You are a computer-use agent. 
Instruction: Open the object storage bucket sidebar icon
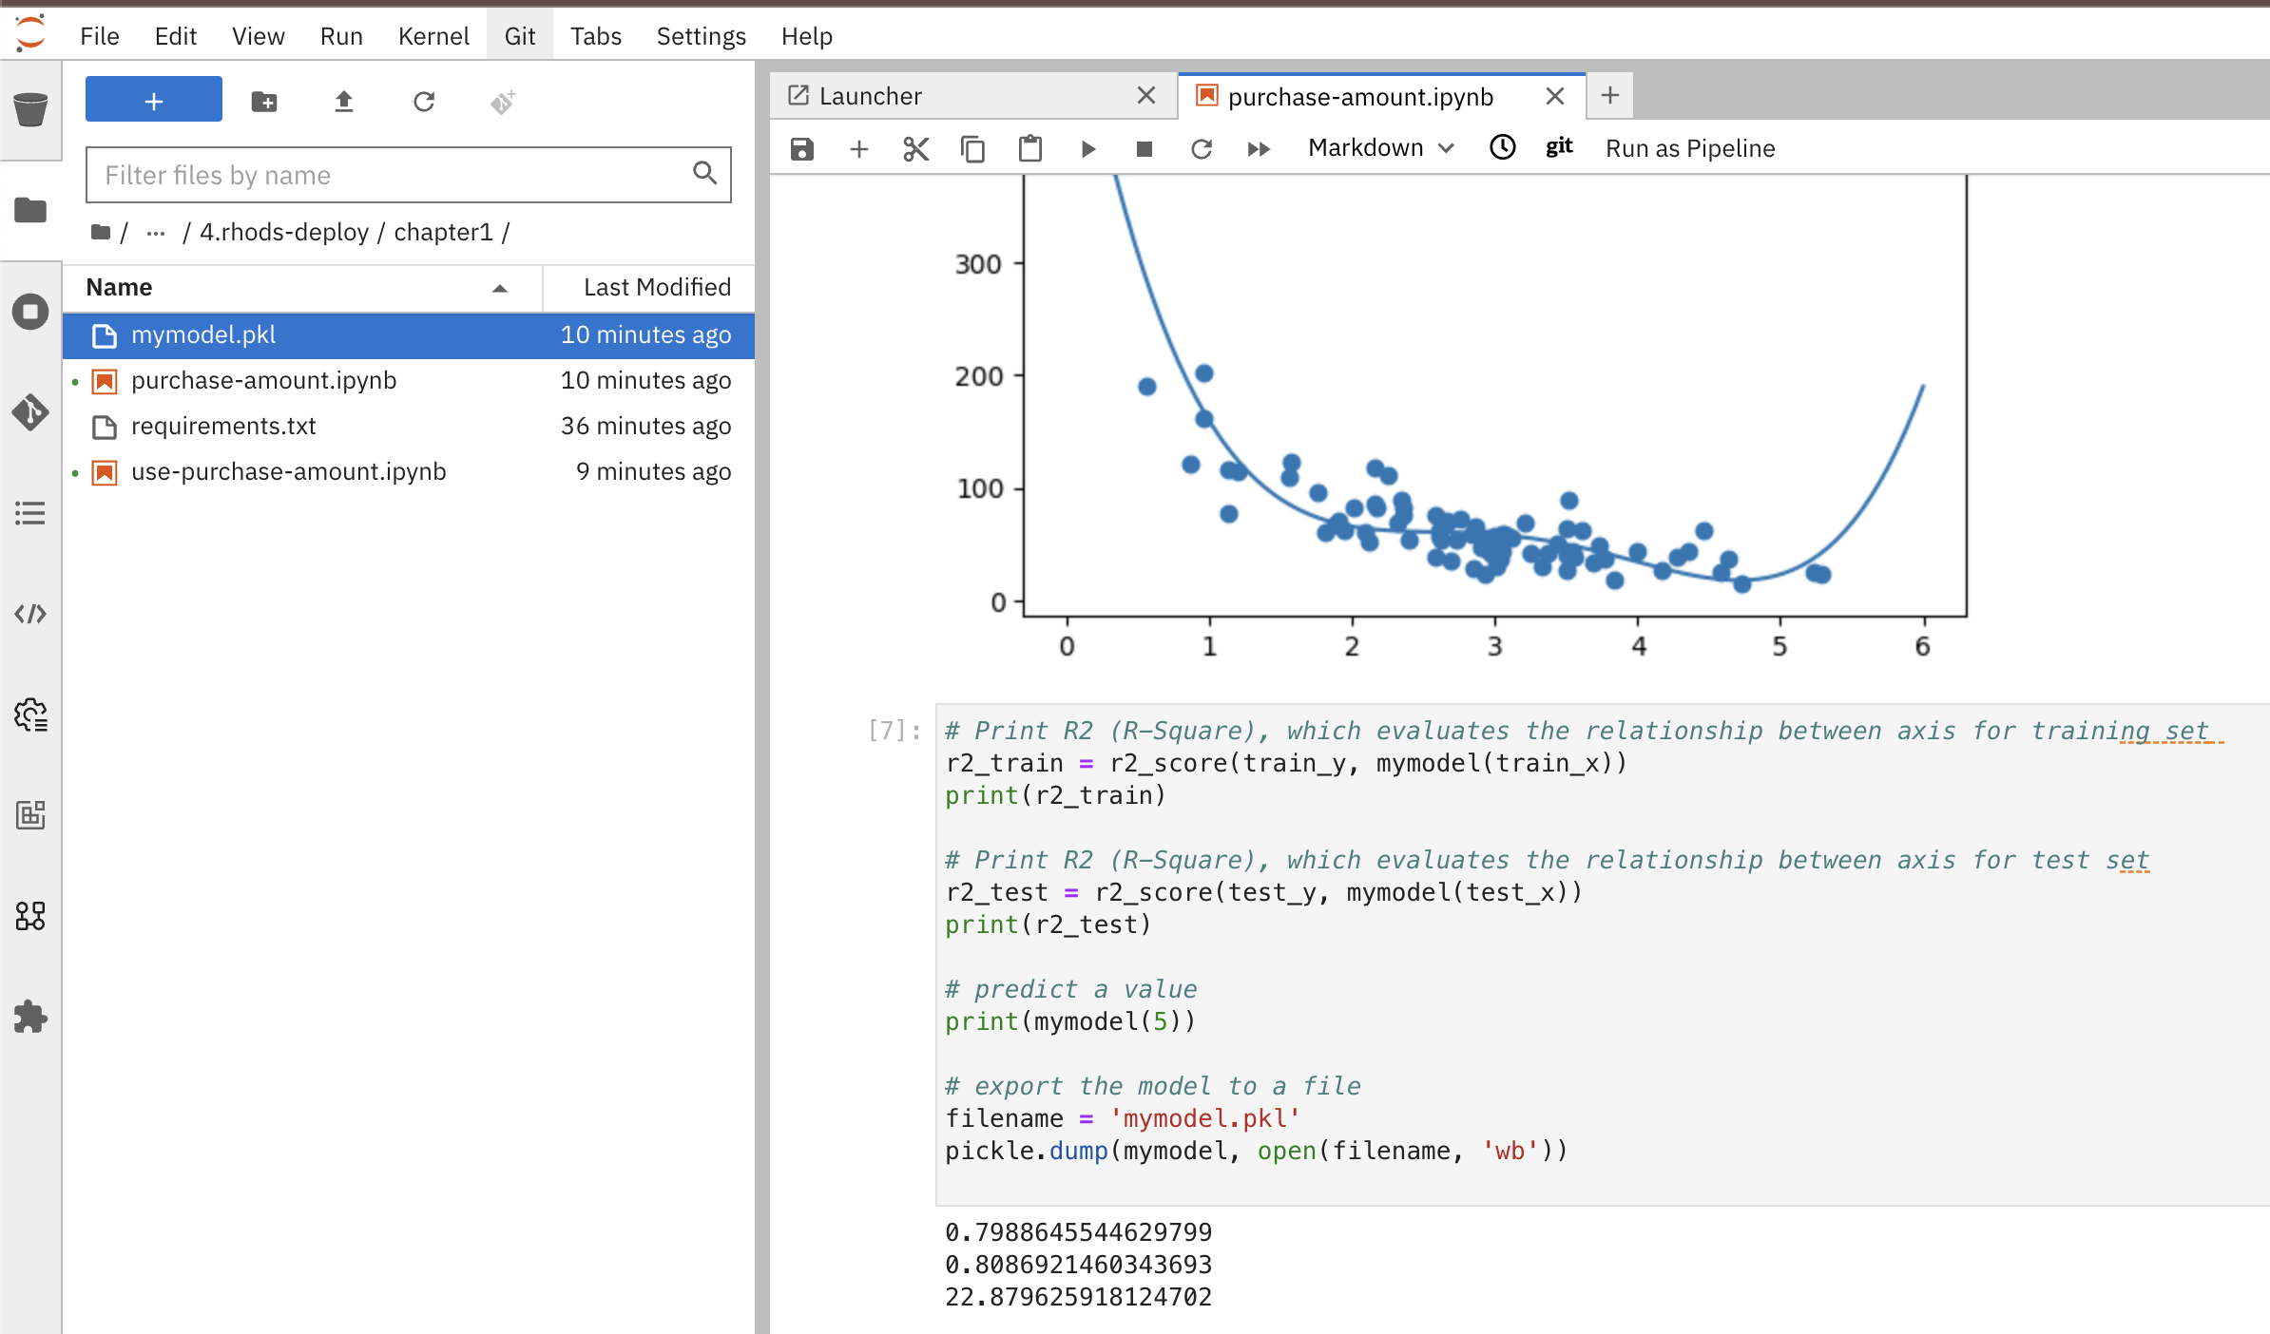point(30,108)
